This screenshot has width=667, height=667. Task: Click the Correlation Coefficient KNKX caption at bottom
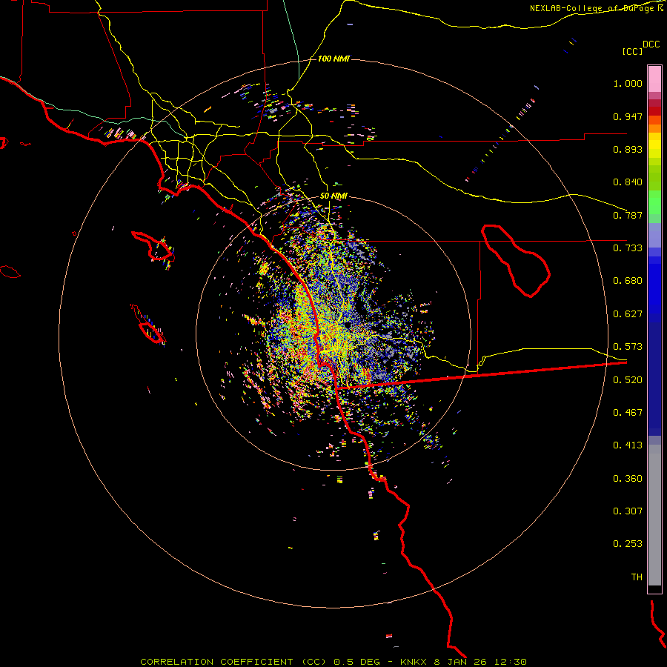point(333,662)
